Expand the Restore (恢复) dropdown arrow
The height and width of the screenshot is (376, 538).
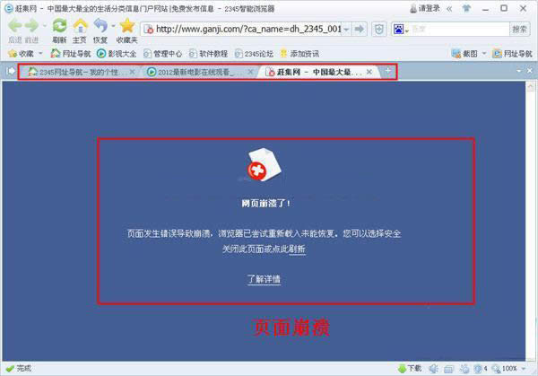(x=113, y=26)
